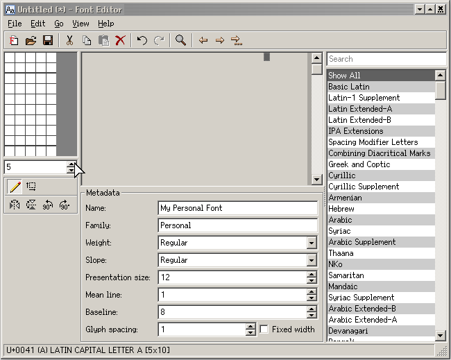Viewport: 451px width, 360px height.
Task: Click the magnifier find glyph icon
Action: [x=180, y=40]
